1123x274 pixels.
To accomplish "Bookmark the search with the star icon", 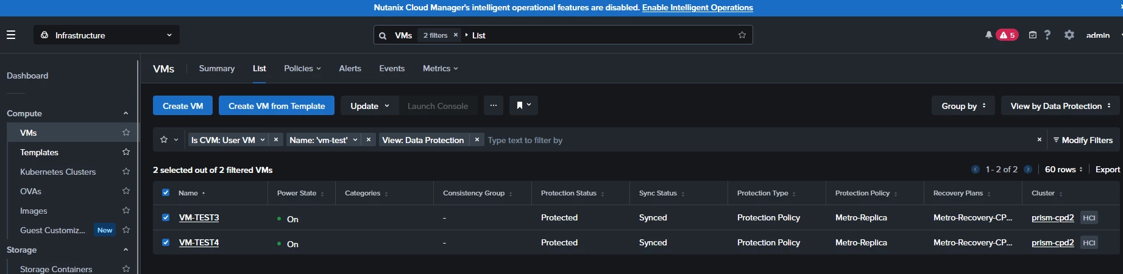I will click(x=742, y=35).
